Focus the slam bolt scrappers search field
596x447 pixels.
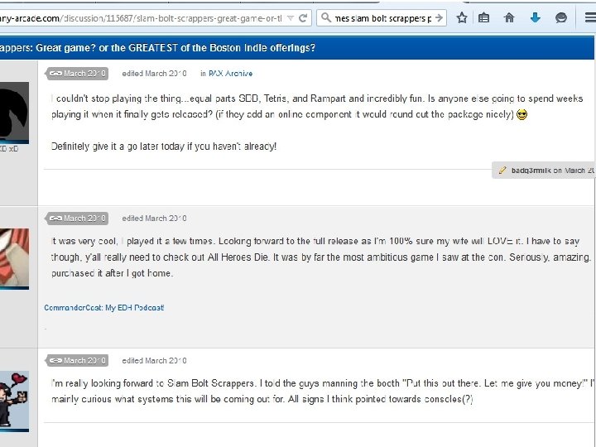[382, 18]
